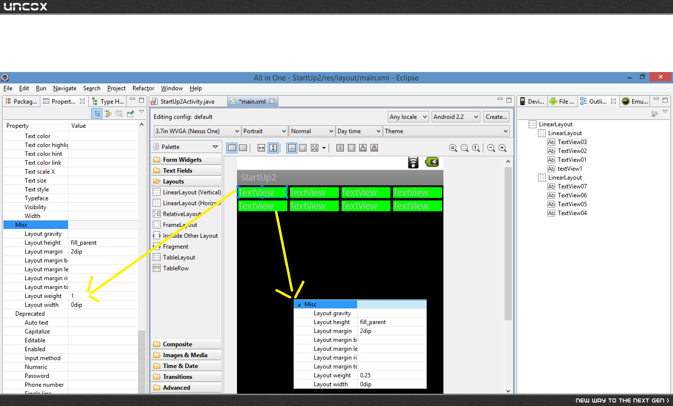Expand Form Widgets palette category
The height and width of the screenshot is (406, 673).
pyautogui.click(x=187, y=160)
